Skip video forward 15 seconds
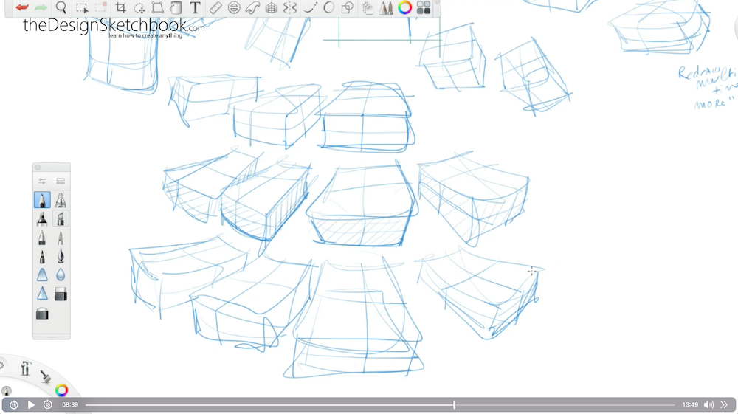This screenshot has width=738, height=414. 47,404
